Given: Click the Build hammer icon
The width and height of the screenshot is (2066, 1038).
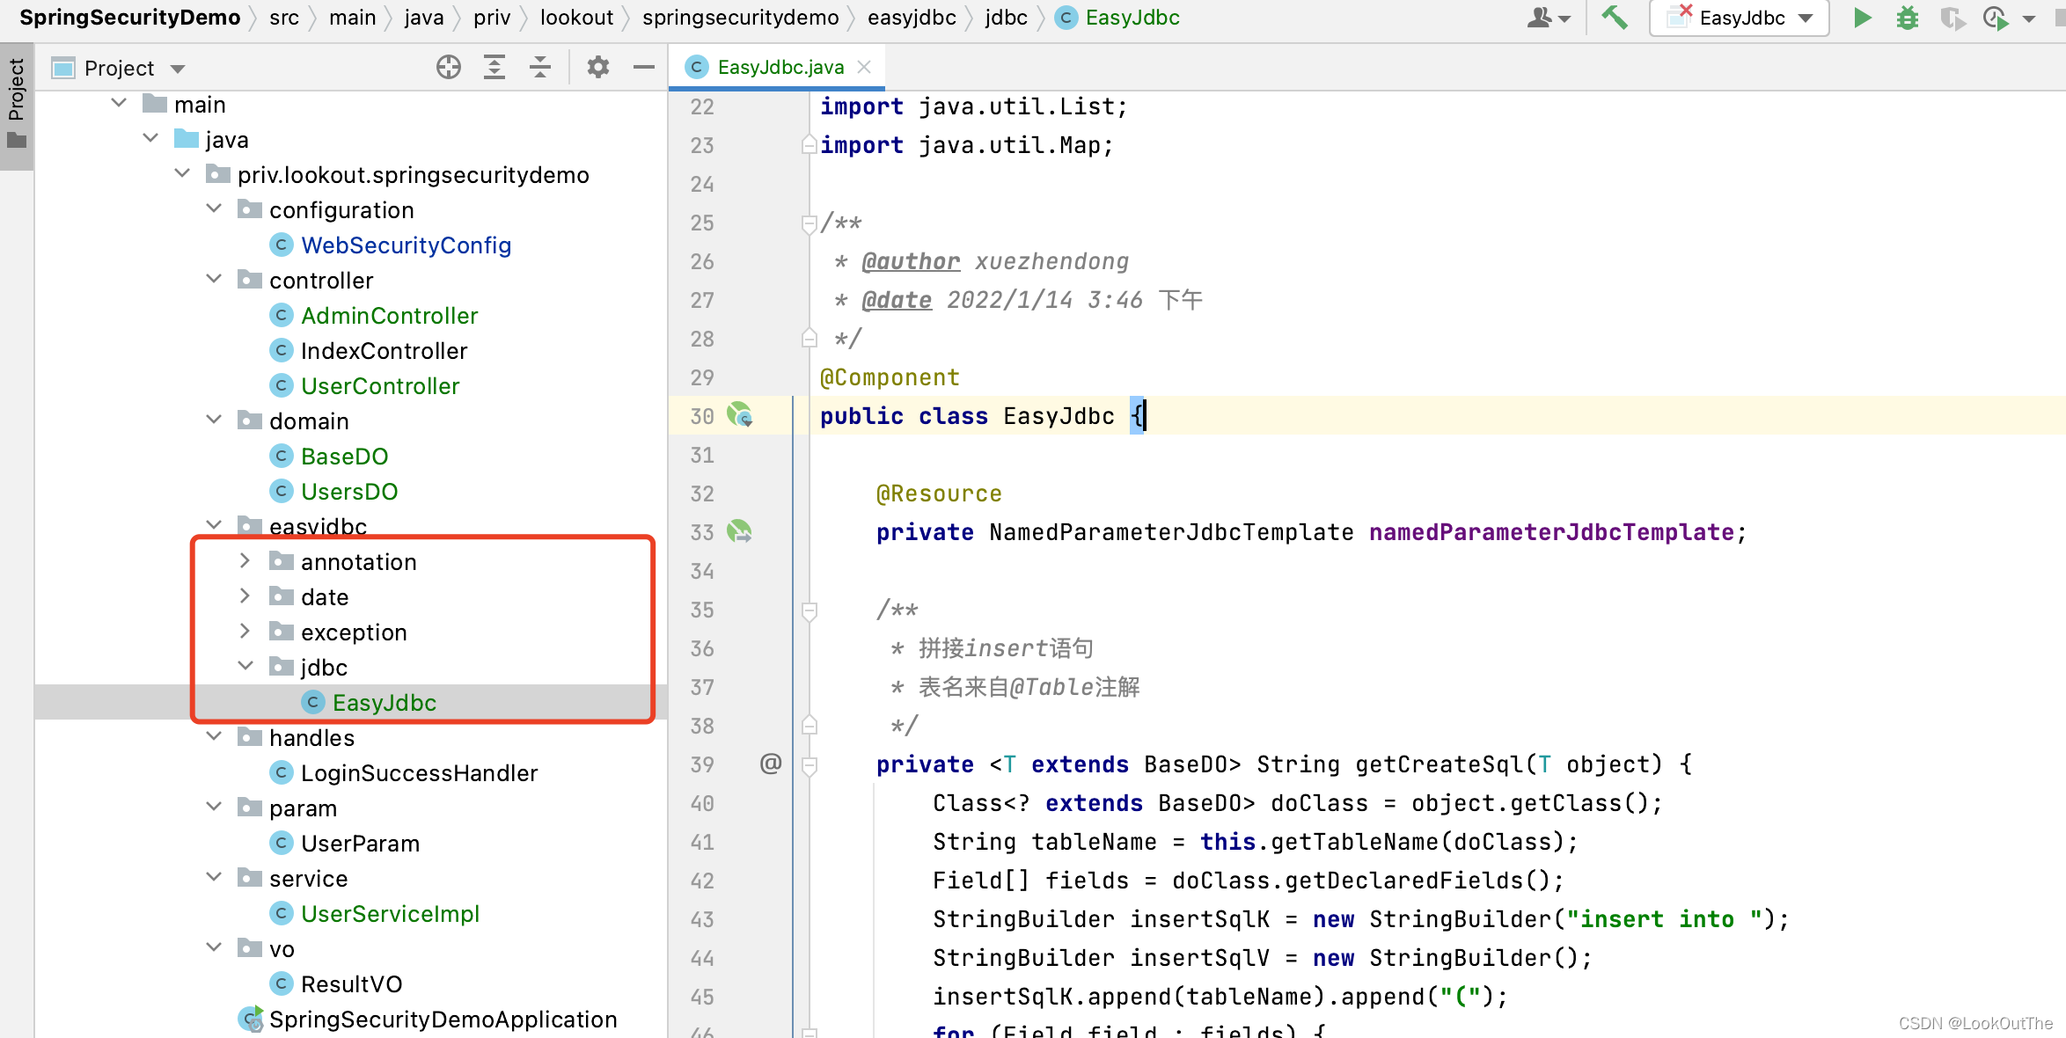Looking at the screenshot, I should click(1614, 18).
